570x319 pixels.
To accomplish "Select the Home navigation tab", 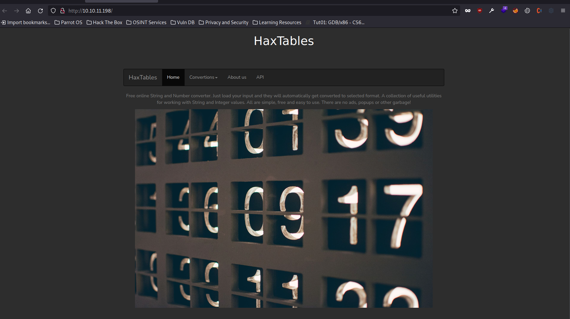I will (x=173, y=77).
